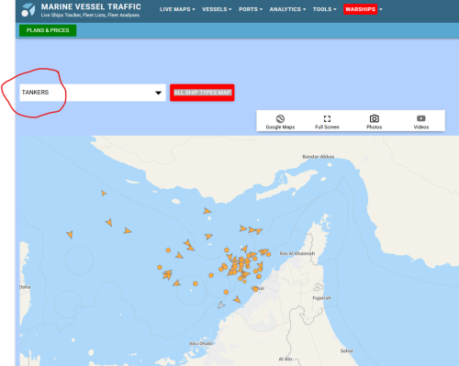Click the Abu Dhabi map label
Viewport: 459px width, 366px height.
(x=201, y=343)
